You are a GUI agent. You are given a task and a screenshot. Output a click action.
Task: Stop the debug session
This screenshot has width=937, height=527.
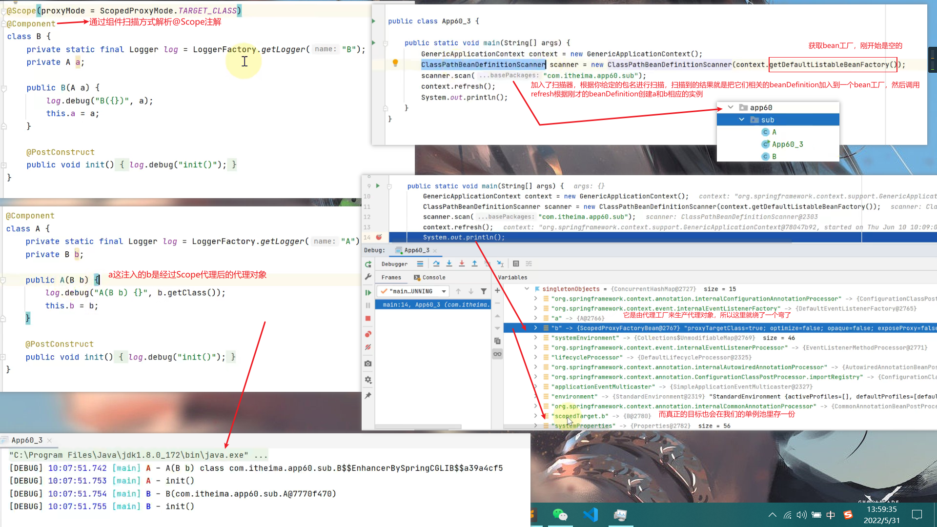pyautogui.click(x=368, y=318)
